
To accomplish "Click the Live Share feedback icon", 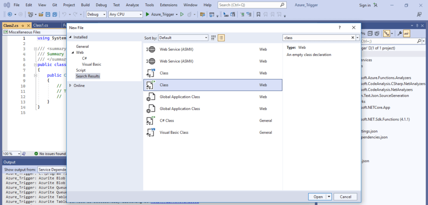I will click(x=419, y=15).
